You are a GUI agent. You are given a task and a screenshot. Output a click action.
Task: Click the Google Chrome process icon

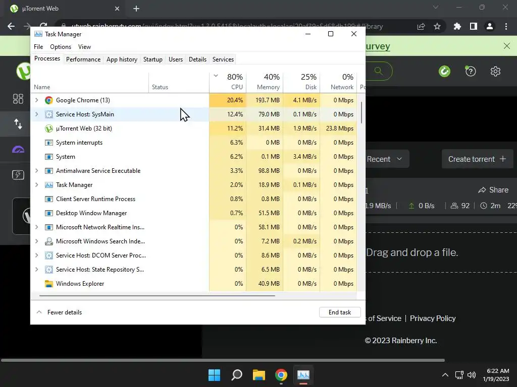(49, 100)
